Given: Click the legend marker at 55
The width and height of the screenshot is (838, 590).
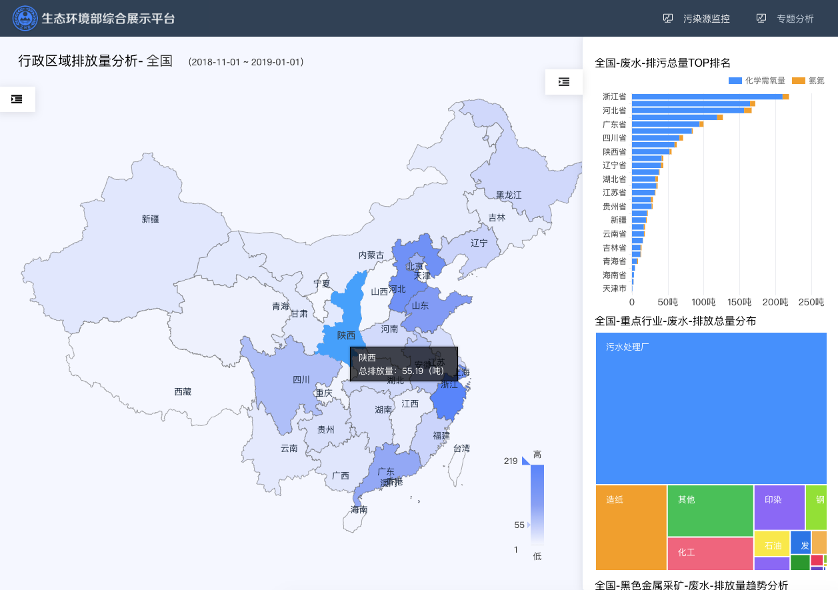Looking at the screenshot, I should click(x=529, y=525).
